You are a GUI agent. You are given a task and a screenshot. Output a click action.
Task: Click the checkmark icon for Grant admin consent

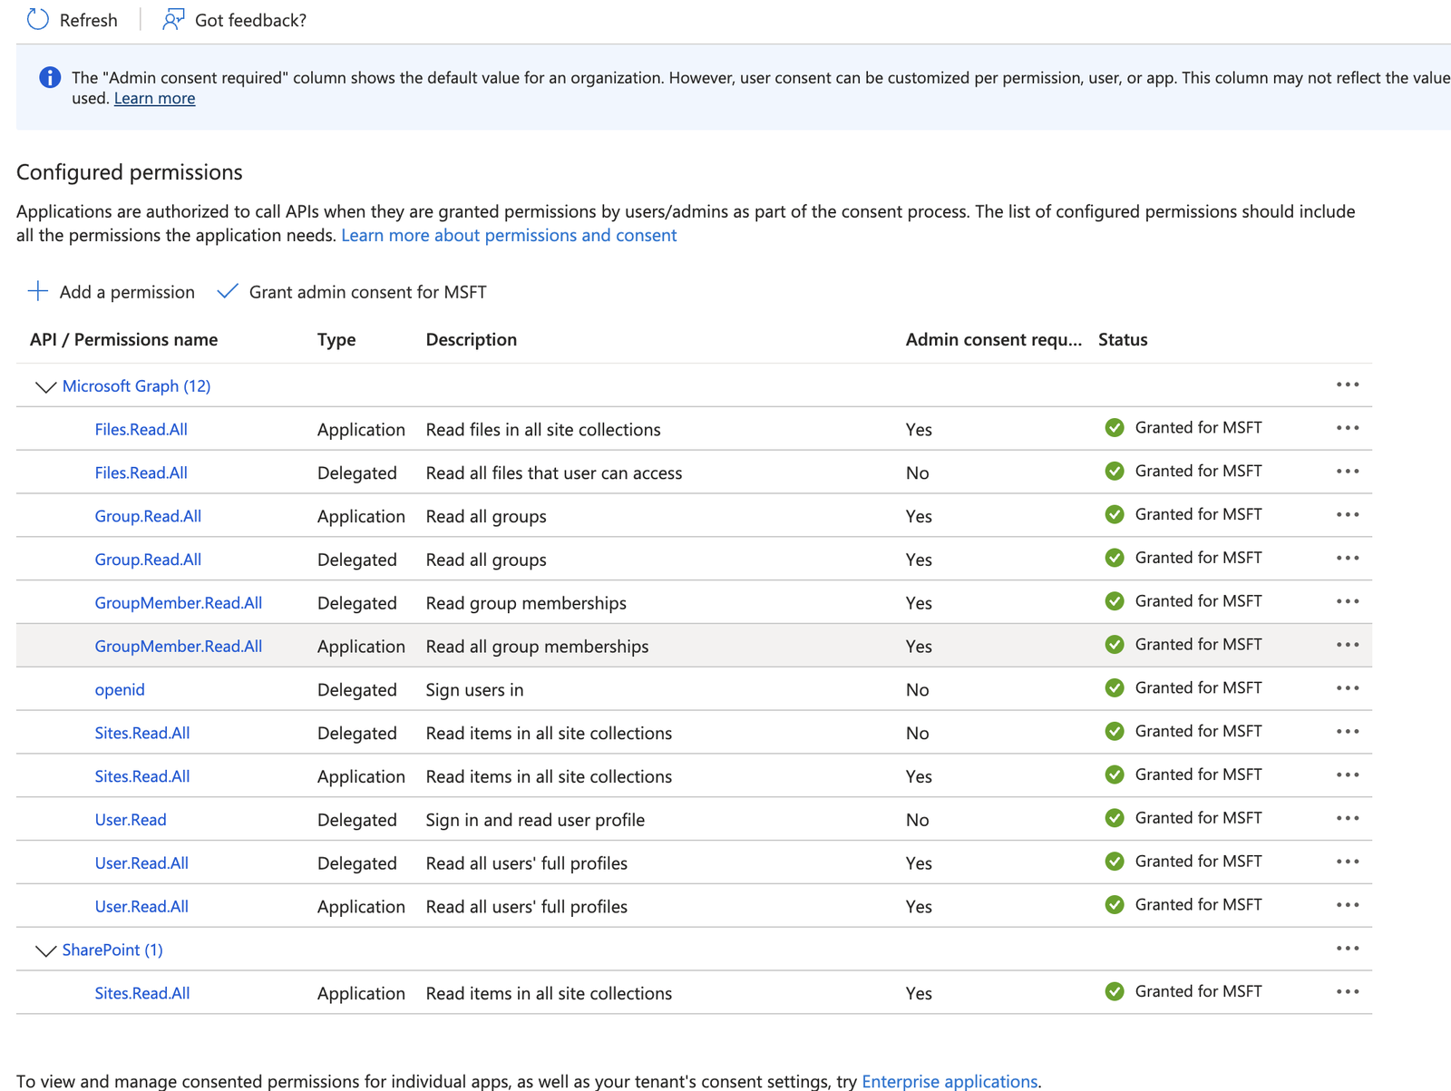pyautogui.click(x=228, y=291)
